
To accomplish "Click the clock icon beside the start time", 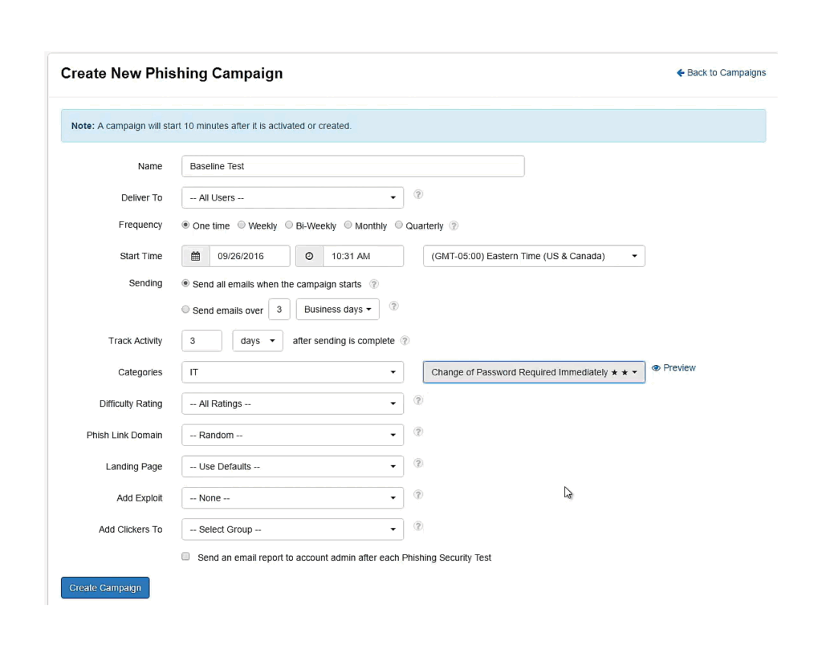I will tap(309, 257).
